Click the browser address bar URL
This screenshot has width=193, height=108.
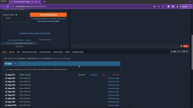(x=31, y=7)
